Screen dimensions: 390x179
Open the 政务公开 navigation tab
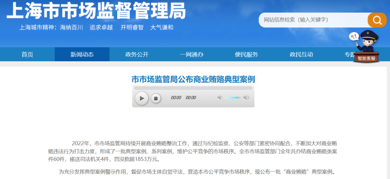coord(137,54)
